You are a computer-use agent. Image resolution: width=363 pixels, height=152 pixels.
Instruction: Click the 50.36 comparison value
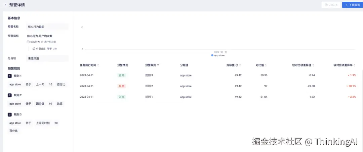[264, 75]
